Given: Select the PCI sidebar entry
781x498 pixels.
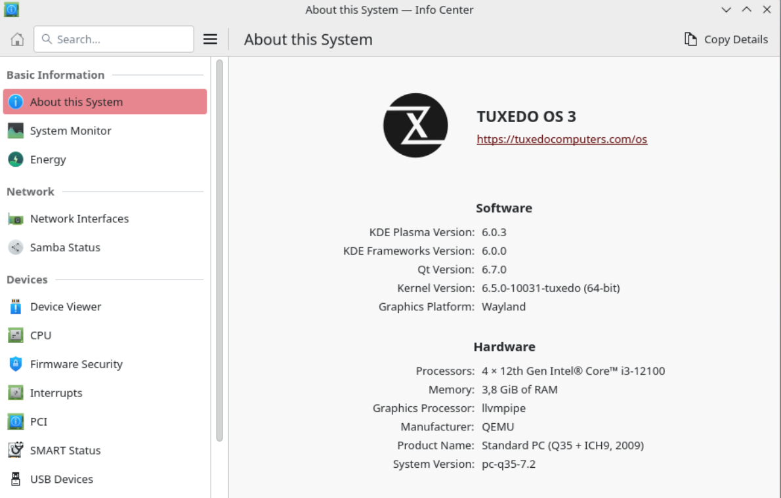Looking at the screenshot, I should pos(39,422).
